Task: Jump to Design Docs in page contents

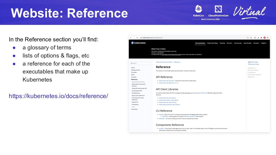Action: point(251,77)
